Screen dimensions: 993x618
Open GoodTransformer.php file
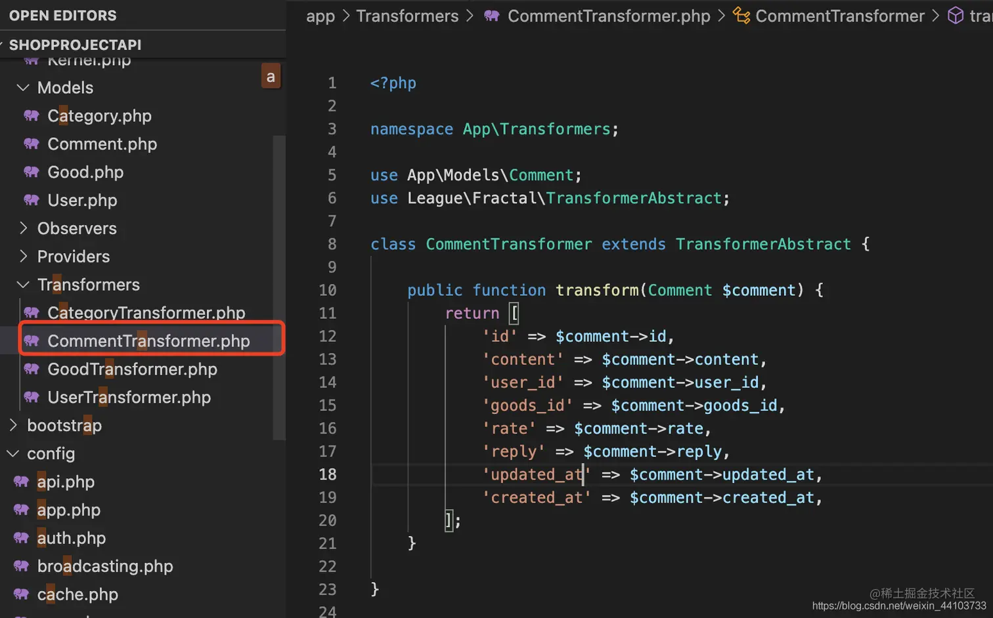coord(132,369)
